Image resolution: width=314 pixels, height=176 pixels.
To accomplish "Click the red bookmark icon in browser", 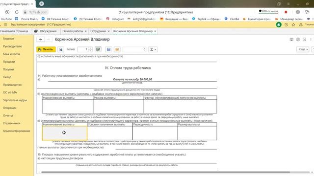I will click(286, 12).
